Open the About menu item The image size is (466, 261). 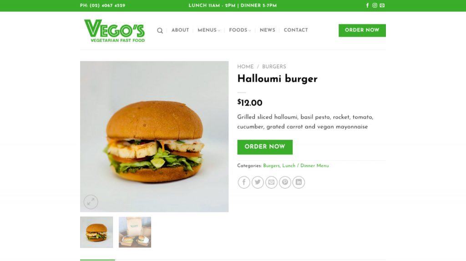pos(180,30)
